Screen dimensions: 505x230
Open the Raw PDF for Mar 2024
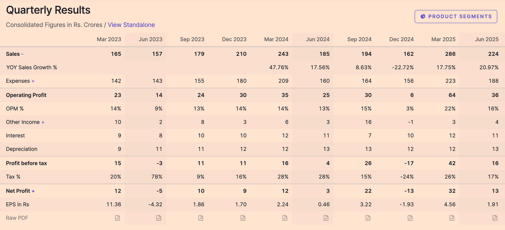coord(285,218)
